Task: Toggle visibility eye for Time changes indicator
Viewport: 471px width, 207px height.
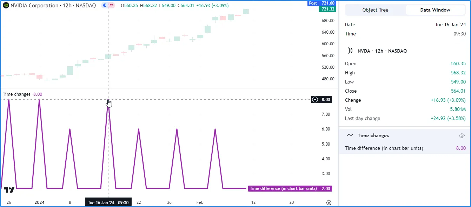Action: coord(462,135)
